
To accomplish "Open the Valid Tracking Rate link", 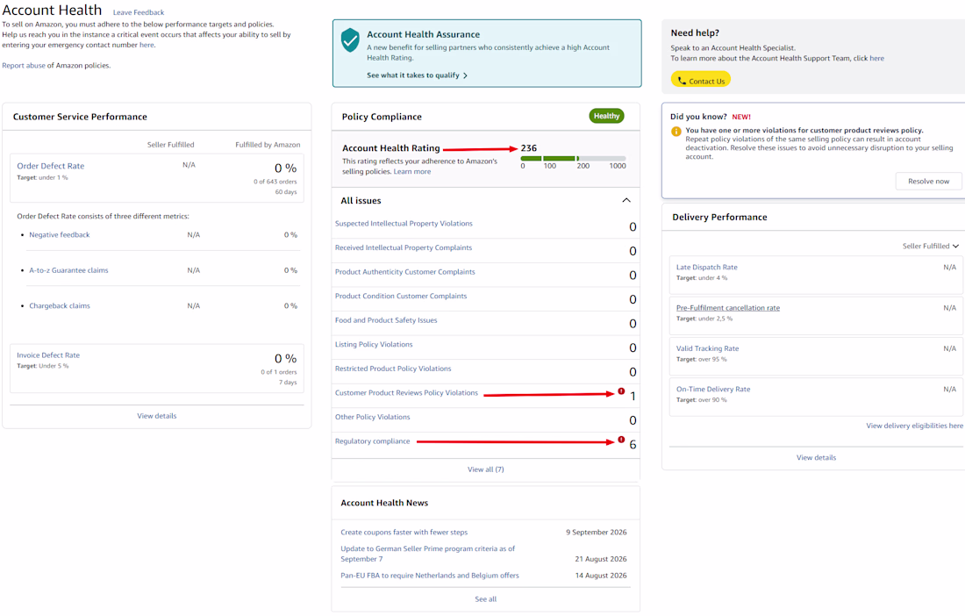I will tap(707, 348).
